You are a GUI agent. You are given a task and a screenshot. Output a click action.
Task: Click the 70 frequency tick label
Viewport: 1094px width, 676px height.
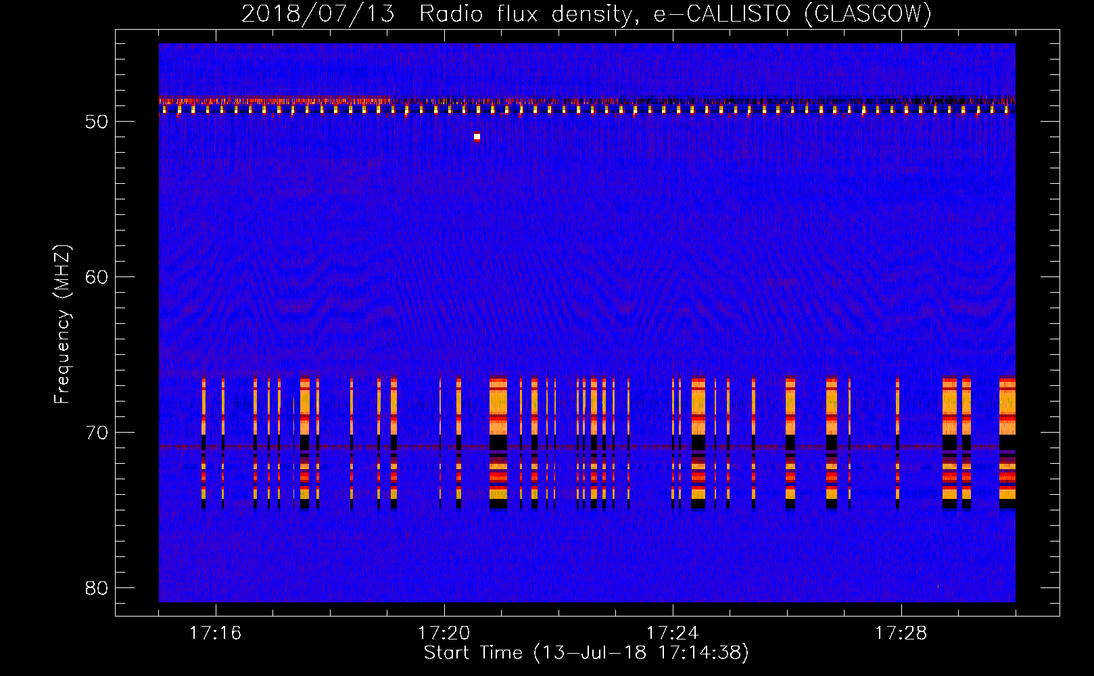(97, 433)
